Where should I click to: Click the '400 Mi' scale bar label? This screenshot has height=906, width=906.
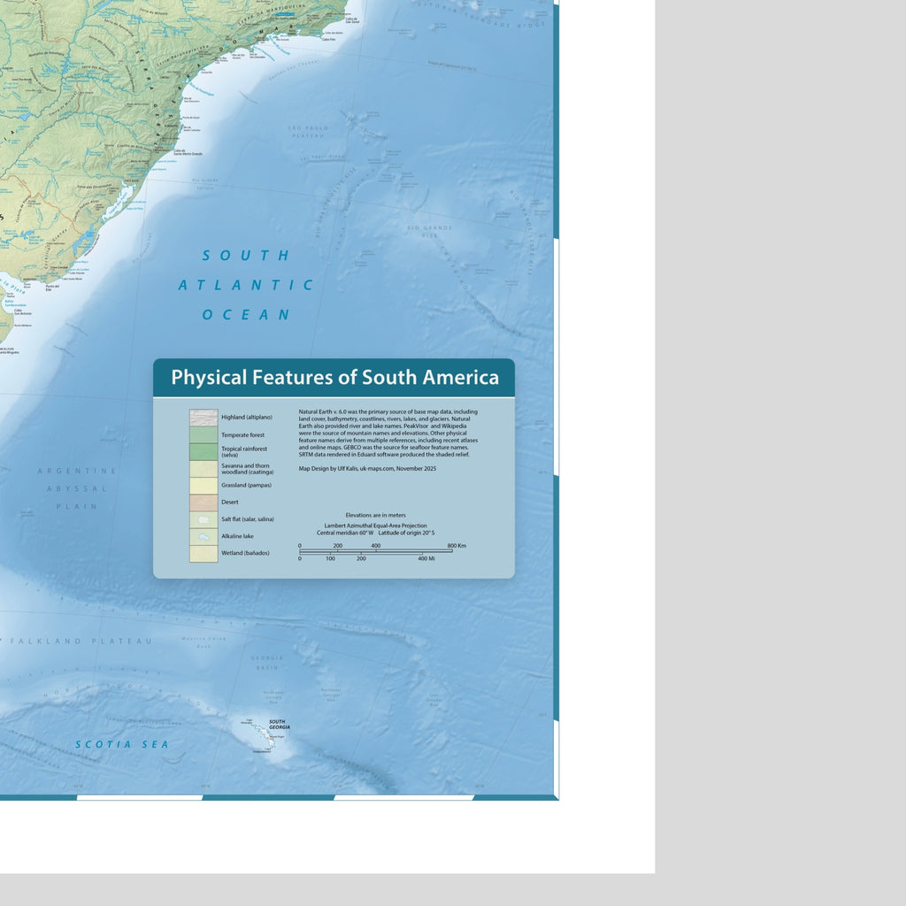click(x=426, y=559)
